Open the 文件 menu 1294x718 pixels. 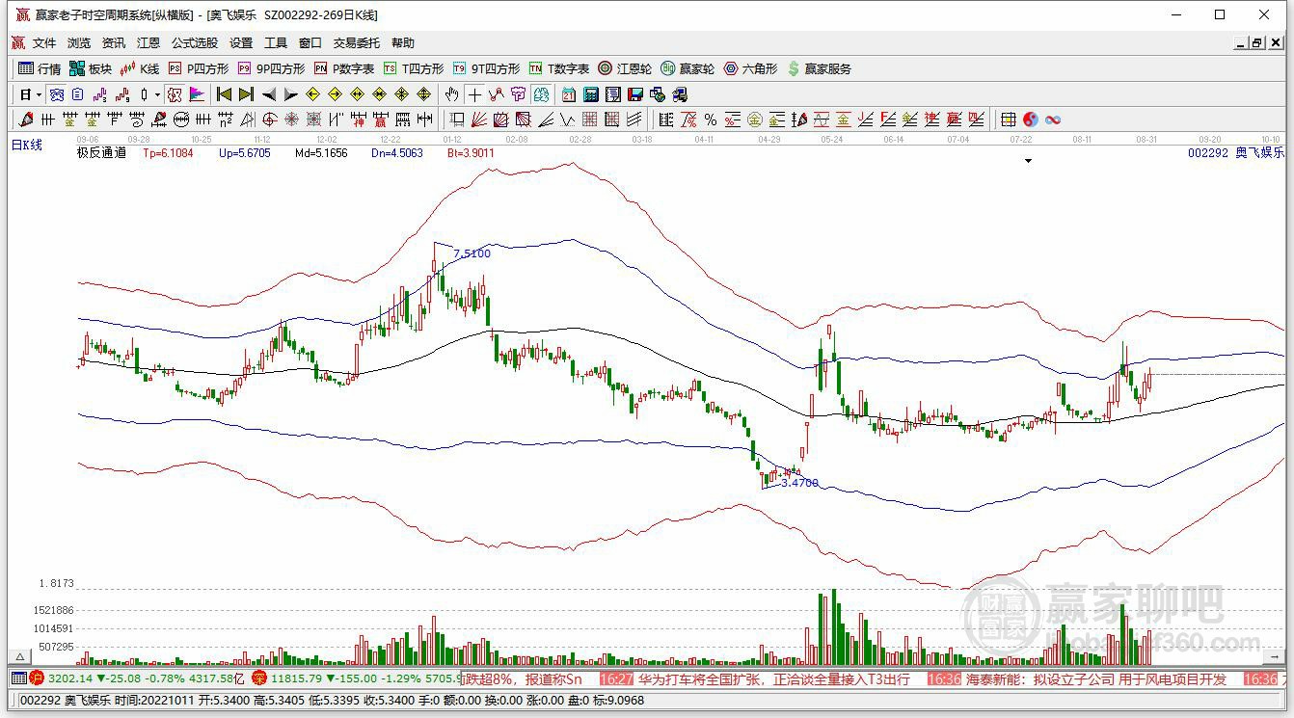44,42
